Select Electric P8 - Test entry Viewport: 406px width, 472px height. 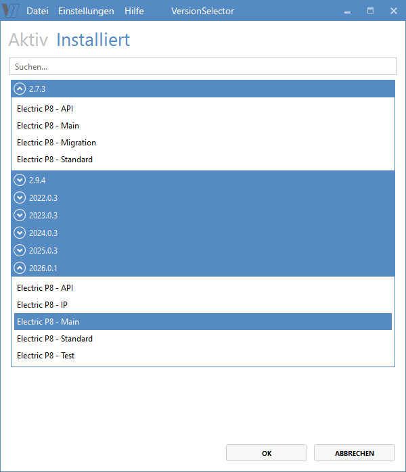click(46, 356)
